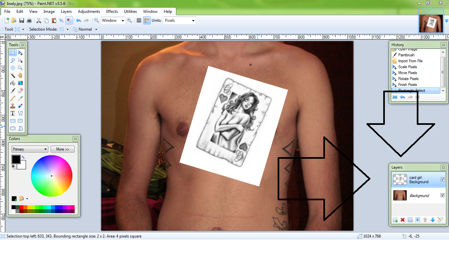The image size is (449, 253).
Task: Click the black primary color swatch
Action: [16, 159]
